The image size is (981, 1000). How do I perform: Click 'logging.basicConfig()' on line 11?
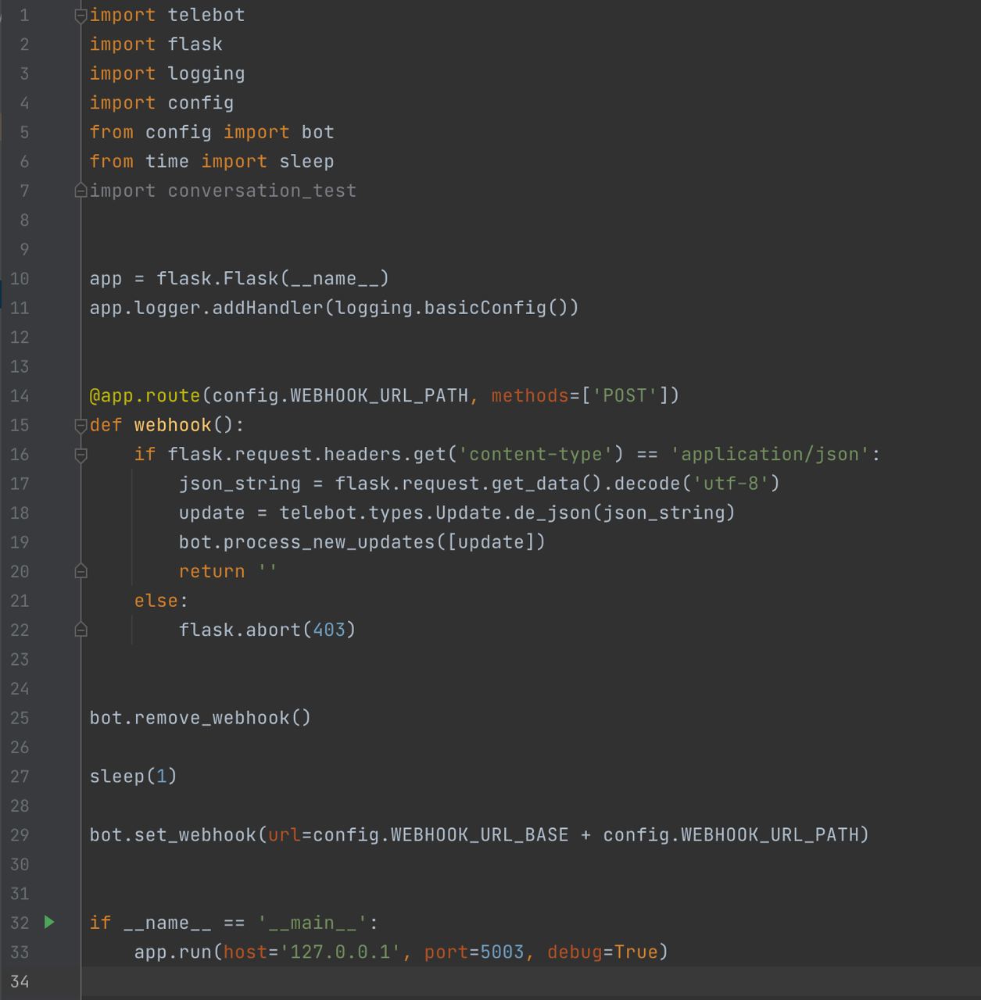[452, 308]
